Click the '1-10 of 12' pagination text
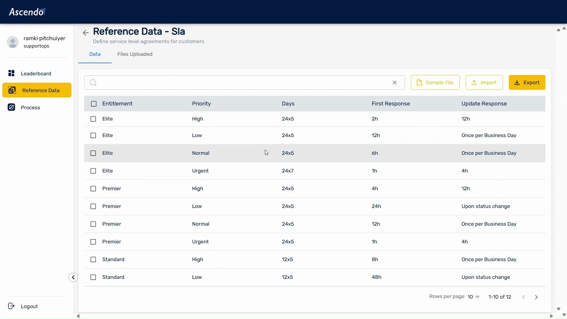 [500, 297]
